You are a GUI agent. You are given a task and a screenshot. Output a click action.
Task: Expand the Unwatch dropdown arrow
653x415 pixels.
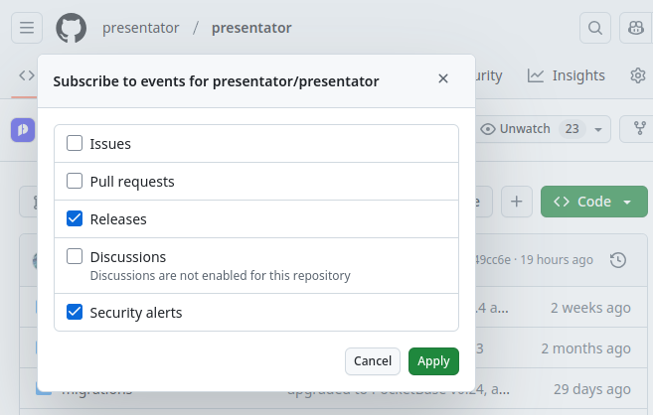tap(598, 129)
